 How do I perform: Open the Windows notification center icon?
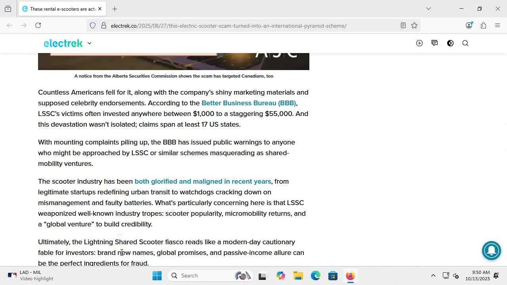pos(496,275)
